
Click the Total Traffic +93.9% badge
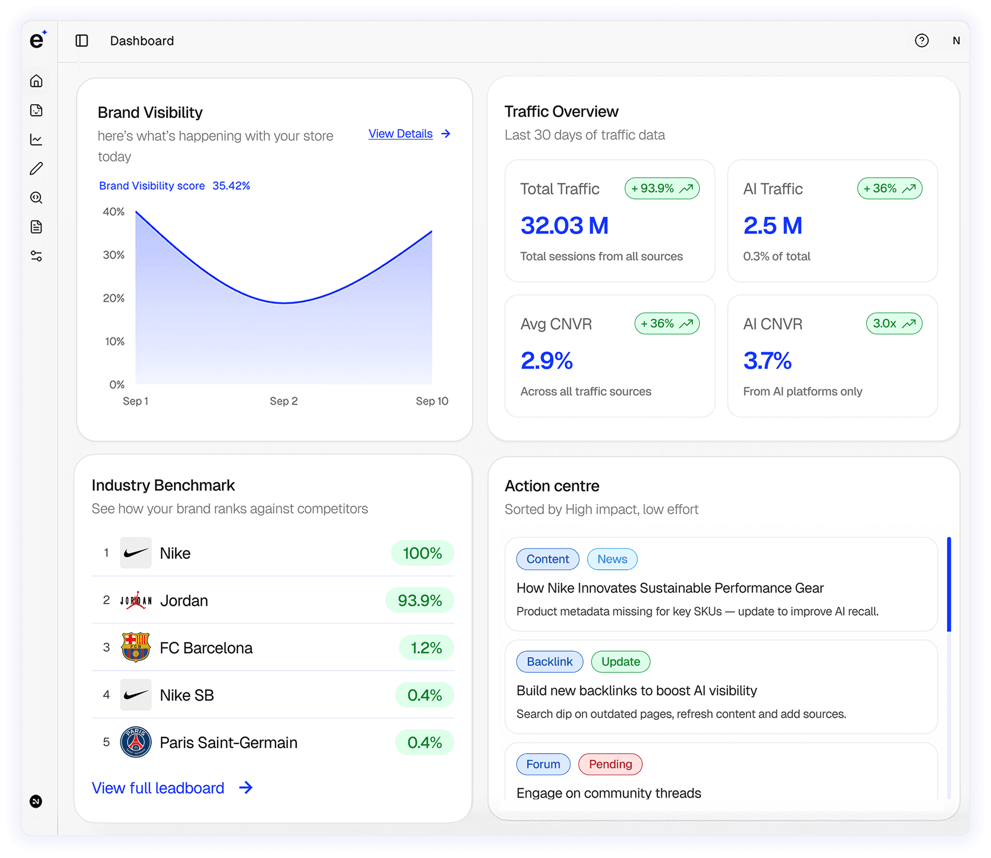click(x=662, y=188)
